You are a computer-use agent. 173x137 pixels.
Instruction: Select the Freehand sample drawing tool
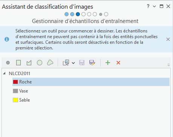pos(50,63)
